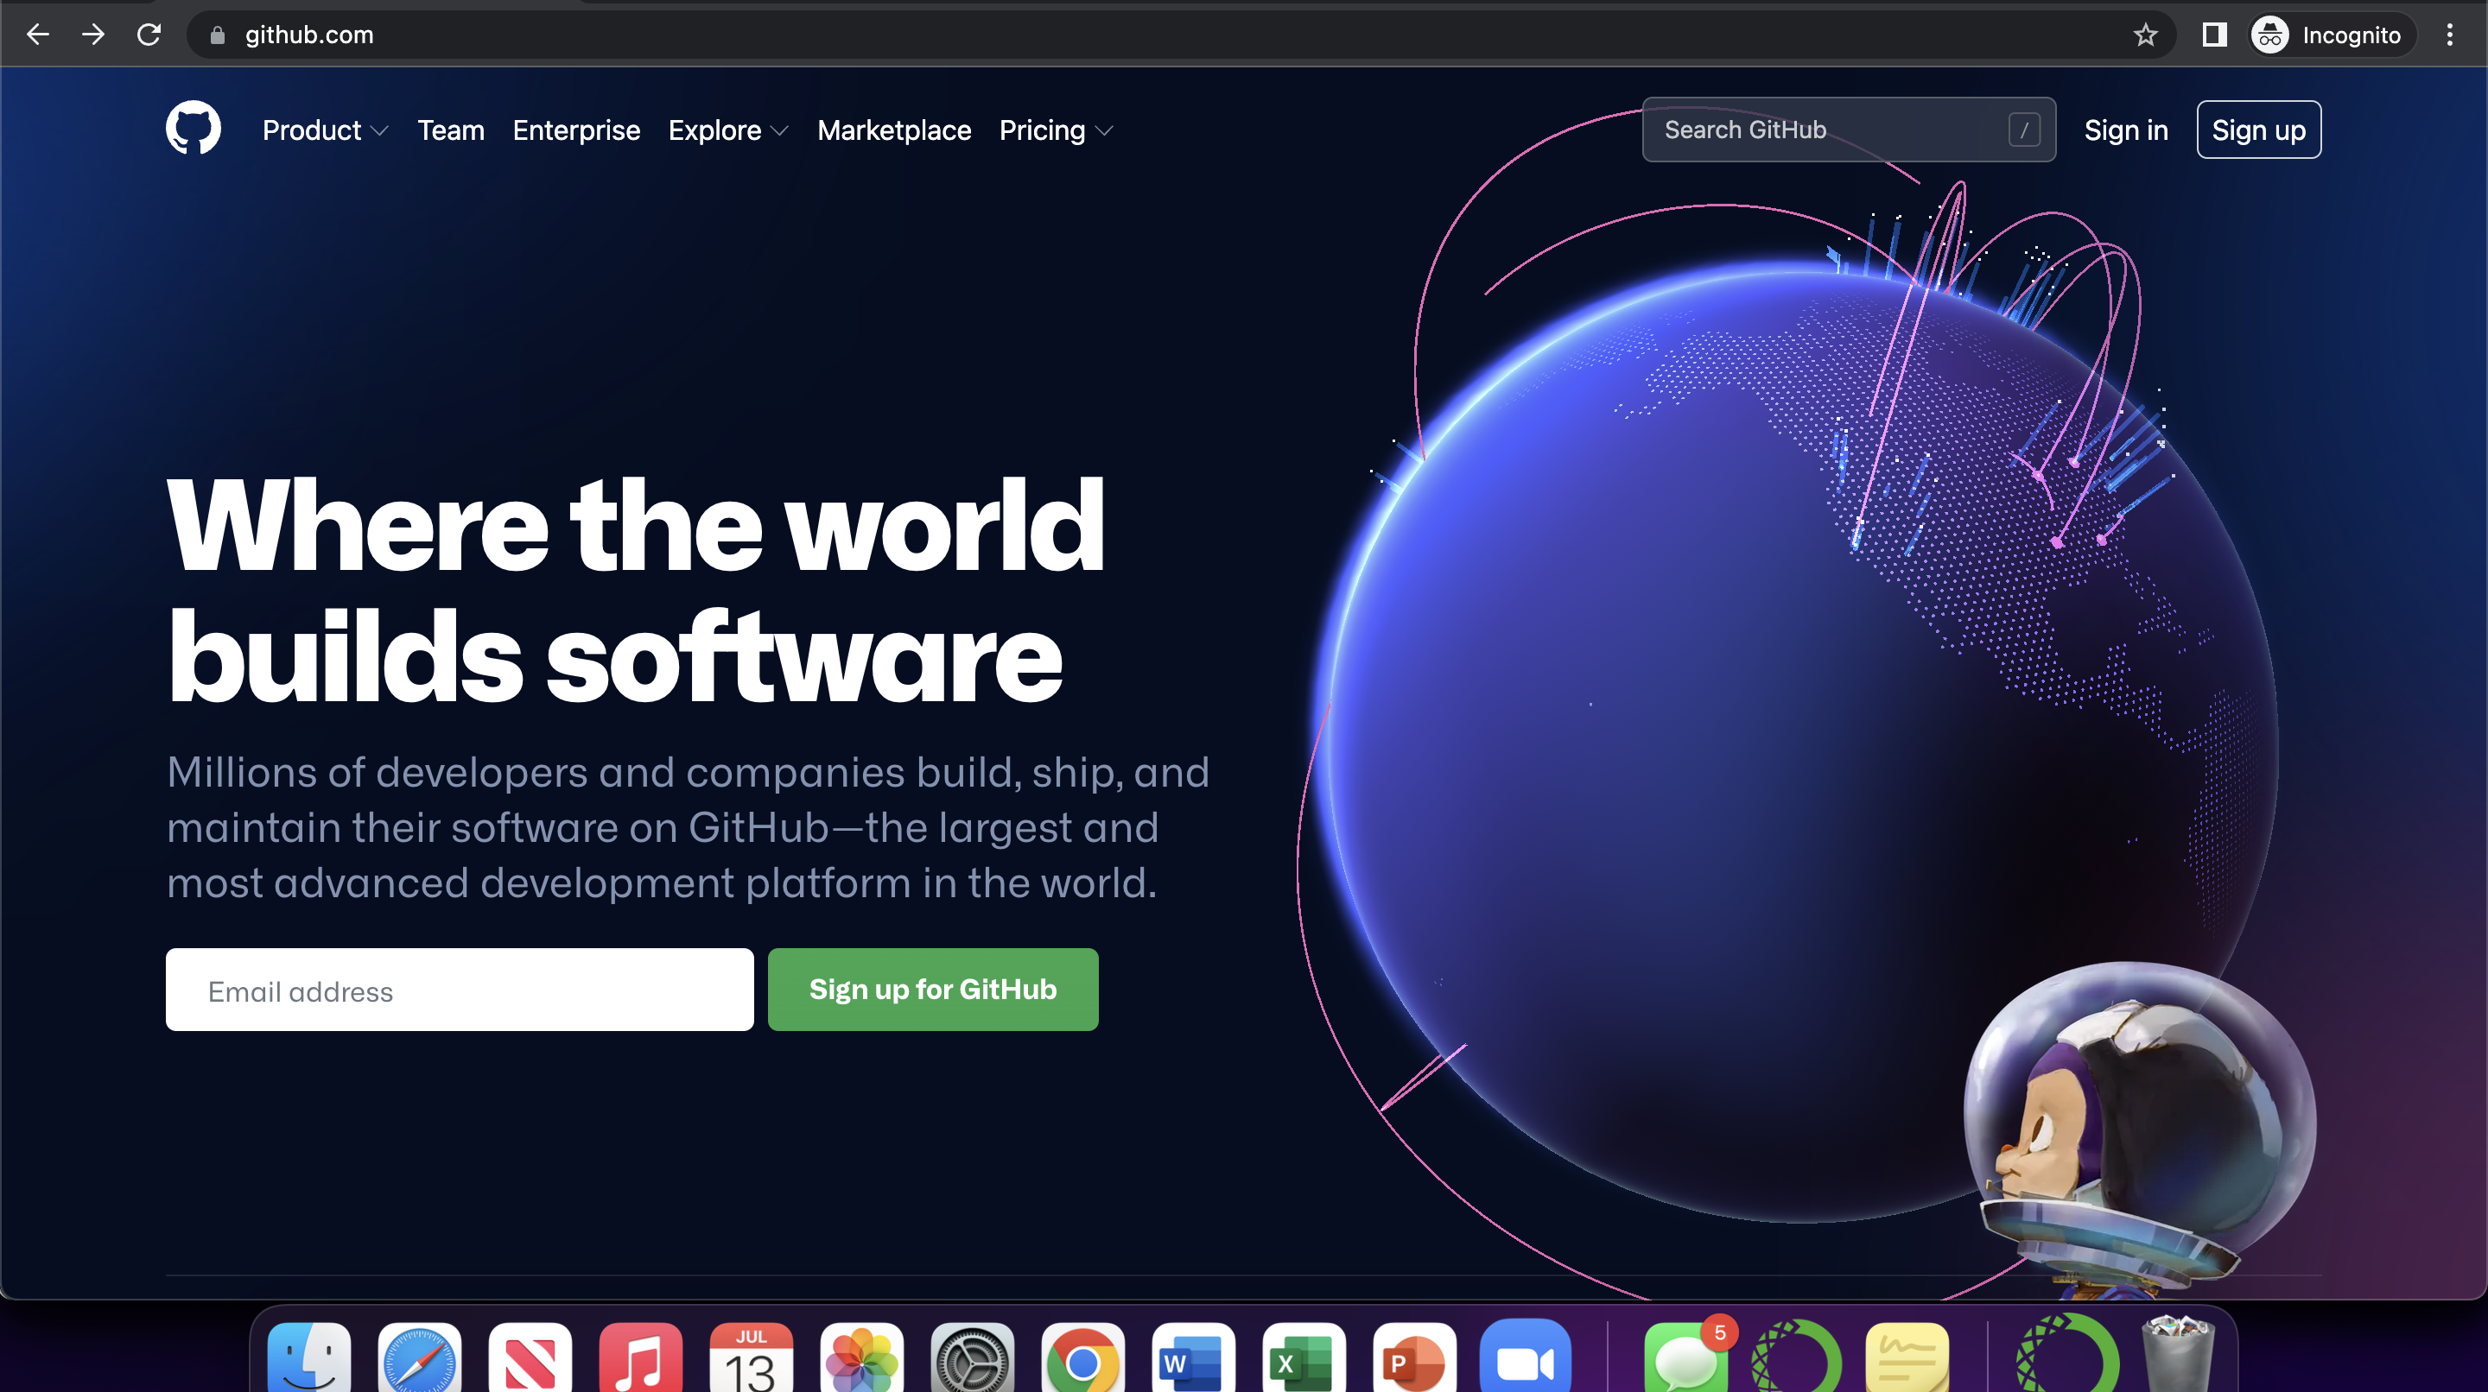Image resolution: width=2488 pixels, height=1392 pixels.
Task: Click the Incognito profile badge
Action: tap(2329, 35)
